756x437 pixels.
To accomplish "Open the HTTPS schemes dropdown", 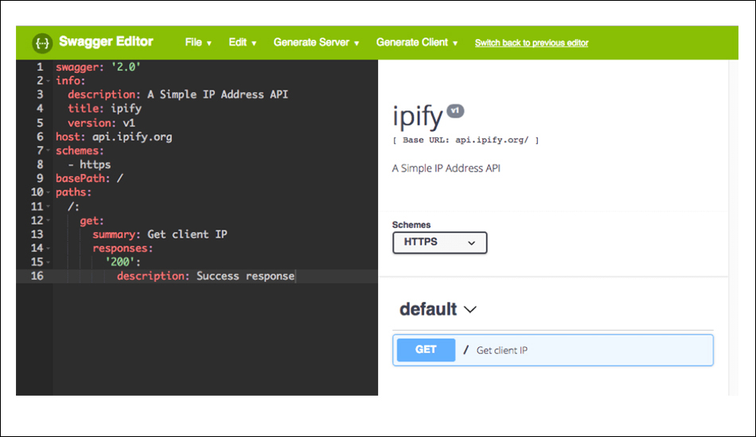I will pyautogui.click(x=440, y=242).
